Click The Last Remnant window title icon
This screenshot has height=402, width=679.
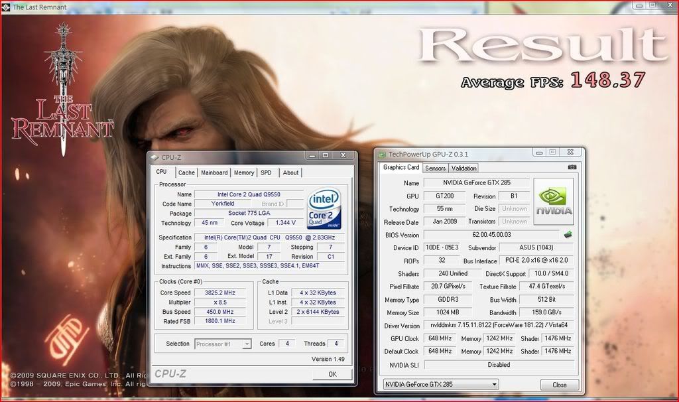click(6, 6)
